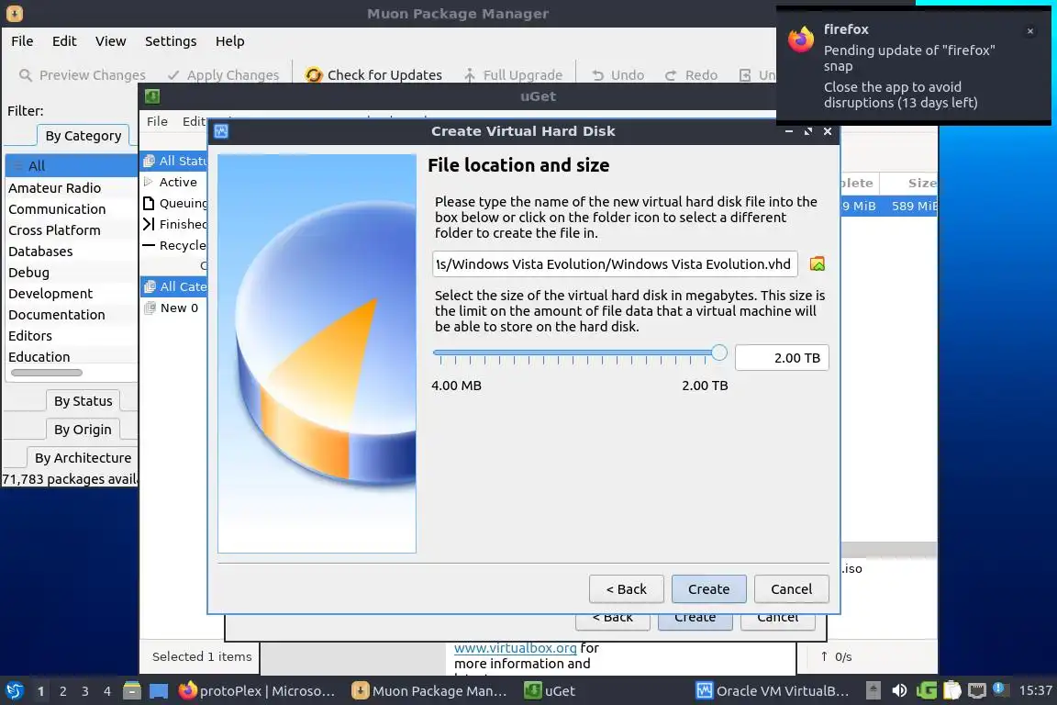Click the Create button in the front dialog

coord(708,589)
